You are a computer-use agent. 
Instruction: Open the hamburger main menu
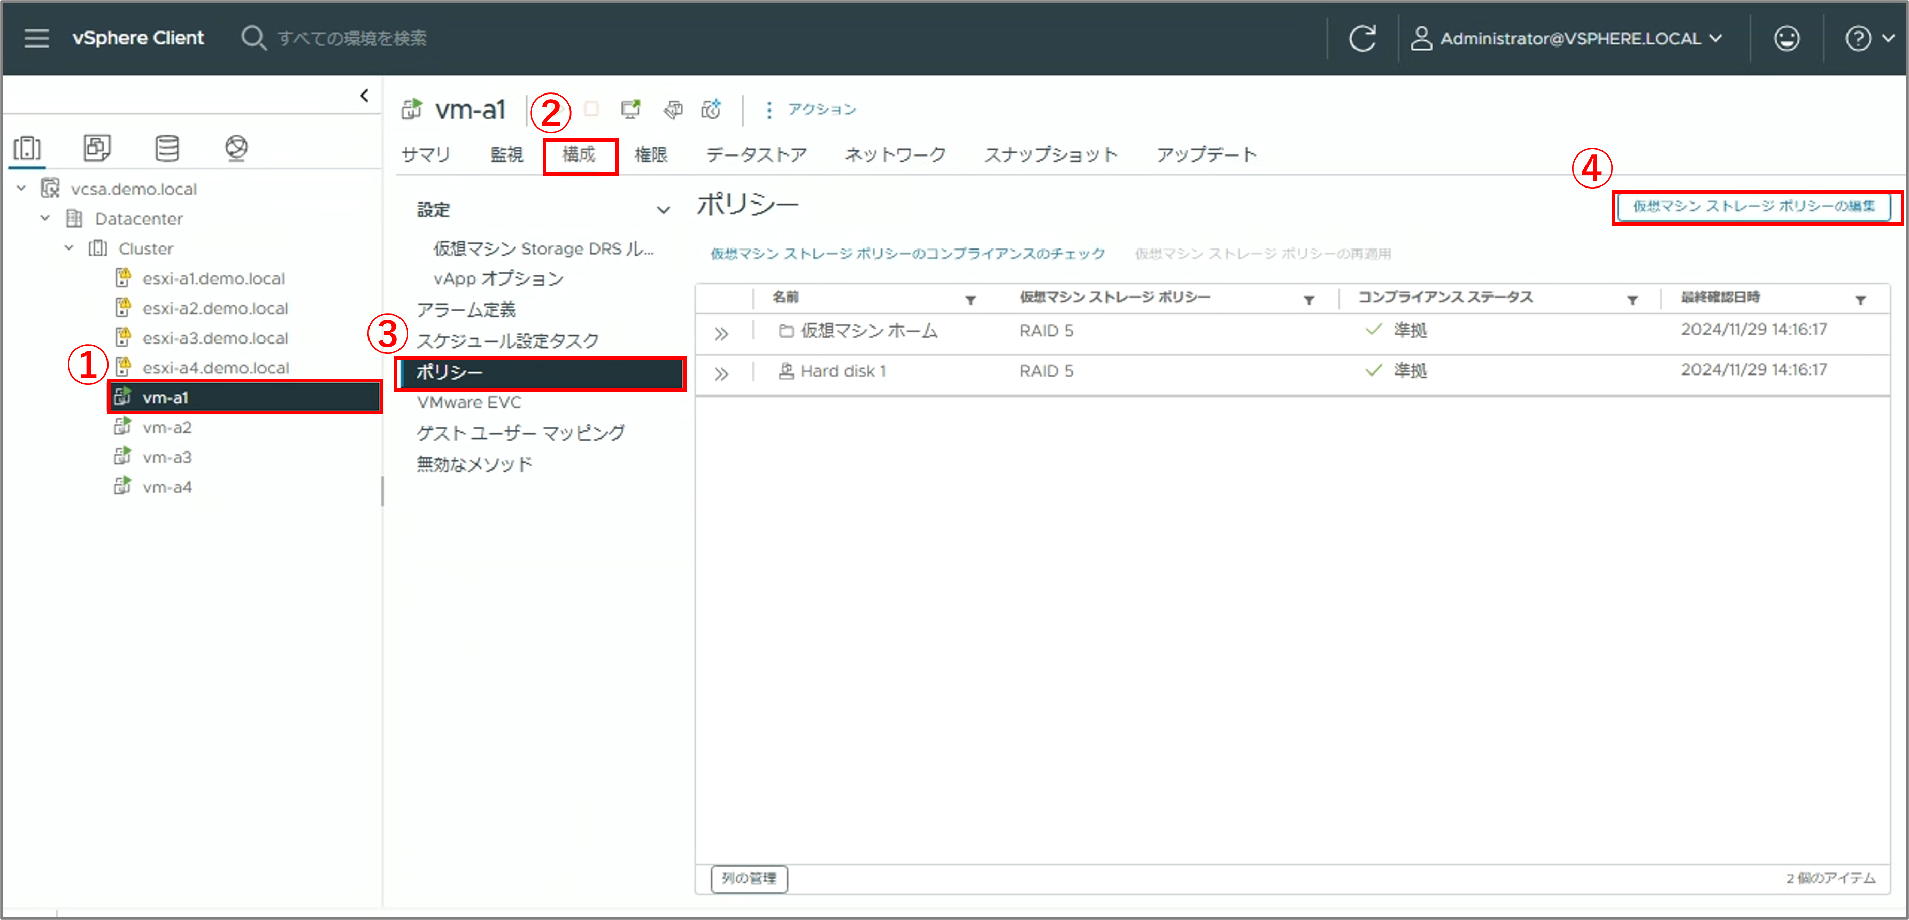pos(36,38)
